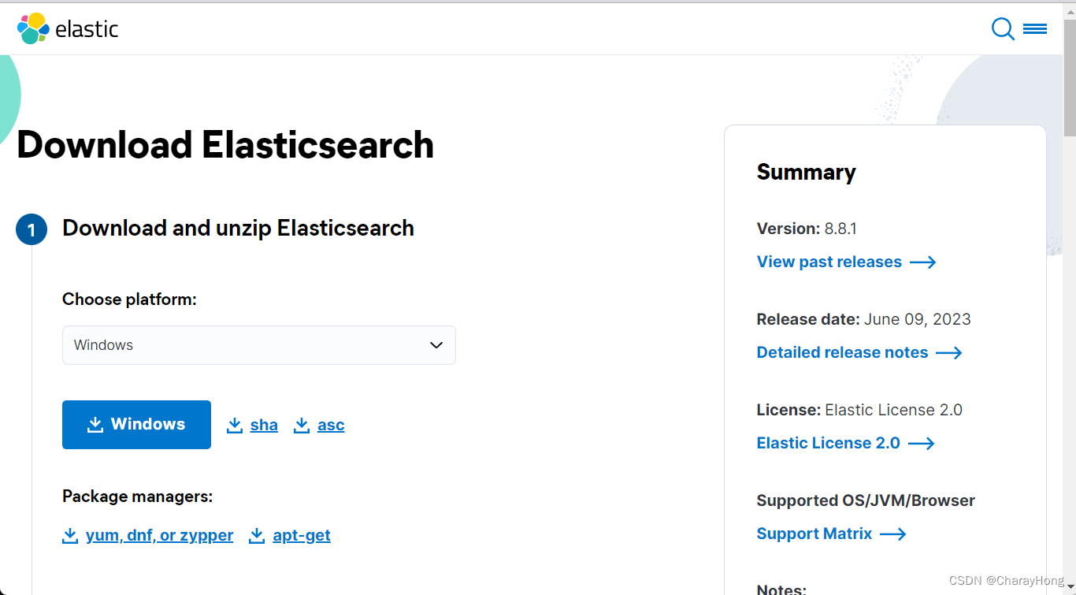Open the hamburger navigation menu

1035,28
